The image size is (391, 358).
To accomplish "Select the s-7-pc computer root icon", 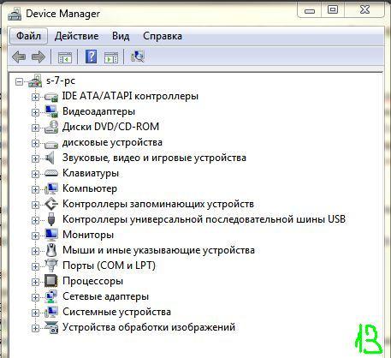I will (35, 81).
